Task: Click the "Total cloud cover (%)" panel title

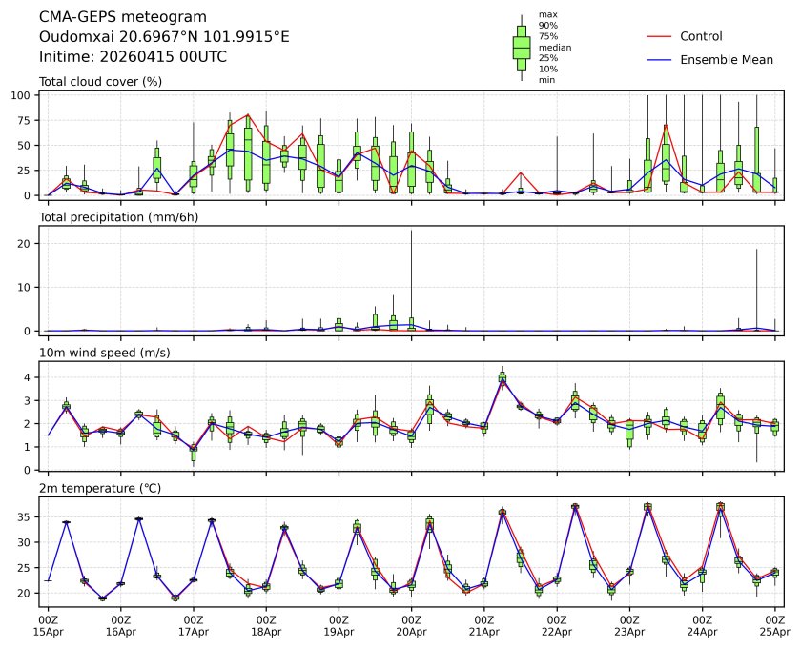Action: coord(100,82)
